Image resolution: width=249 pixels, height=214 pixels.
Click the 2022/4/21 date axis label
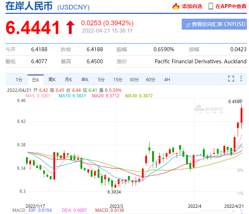(x=234, y=206)
